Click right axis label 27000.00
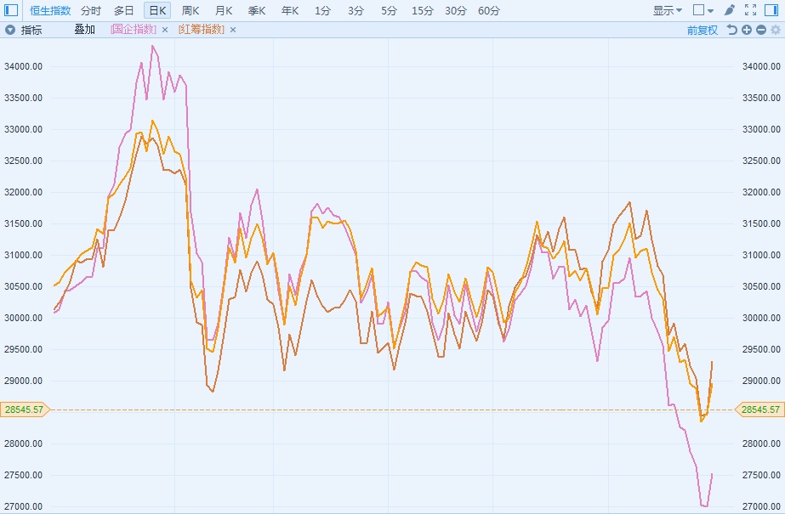Screen dimensions: 785x514 (x=761, y=506)
